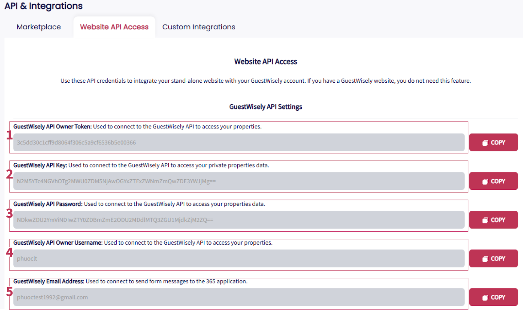Click the 'API & Integrations' page title

point(43,6)
